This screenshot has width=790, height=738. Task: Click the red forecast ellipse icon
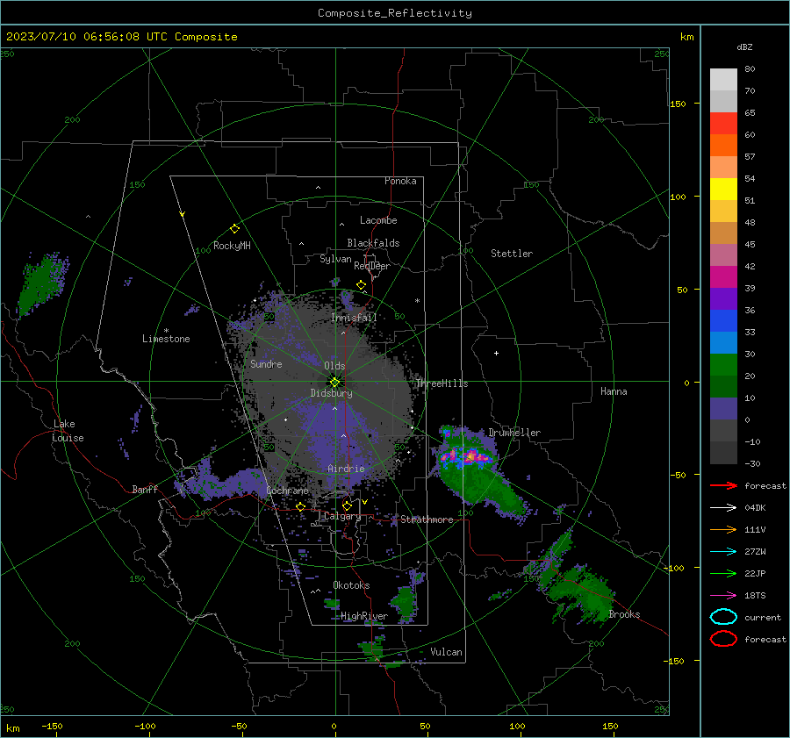(723, 639)
